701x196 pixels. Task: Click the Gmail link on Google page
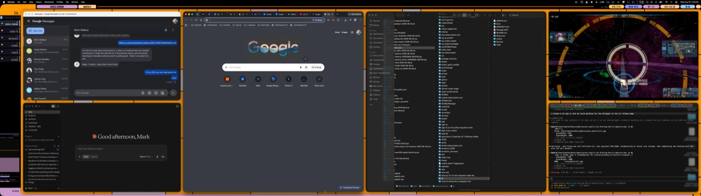tap(337, 32)
